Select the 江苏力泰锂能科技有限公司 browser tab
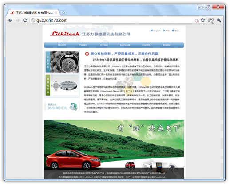The height and width of the screenshot is (185, 230). (33, 13)
